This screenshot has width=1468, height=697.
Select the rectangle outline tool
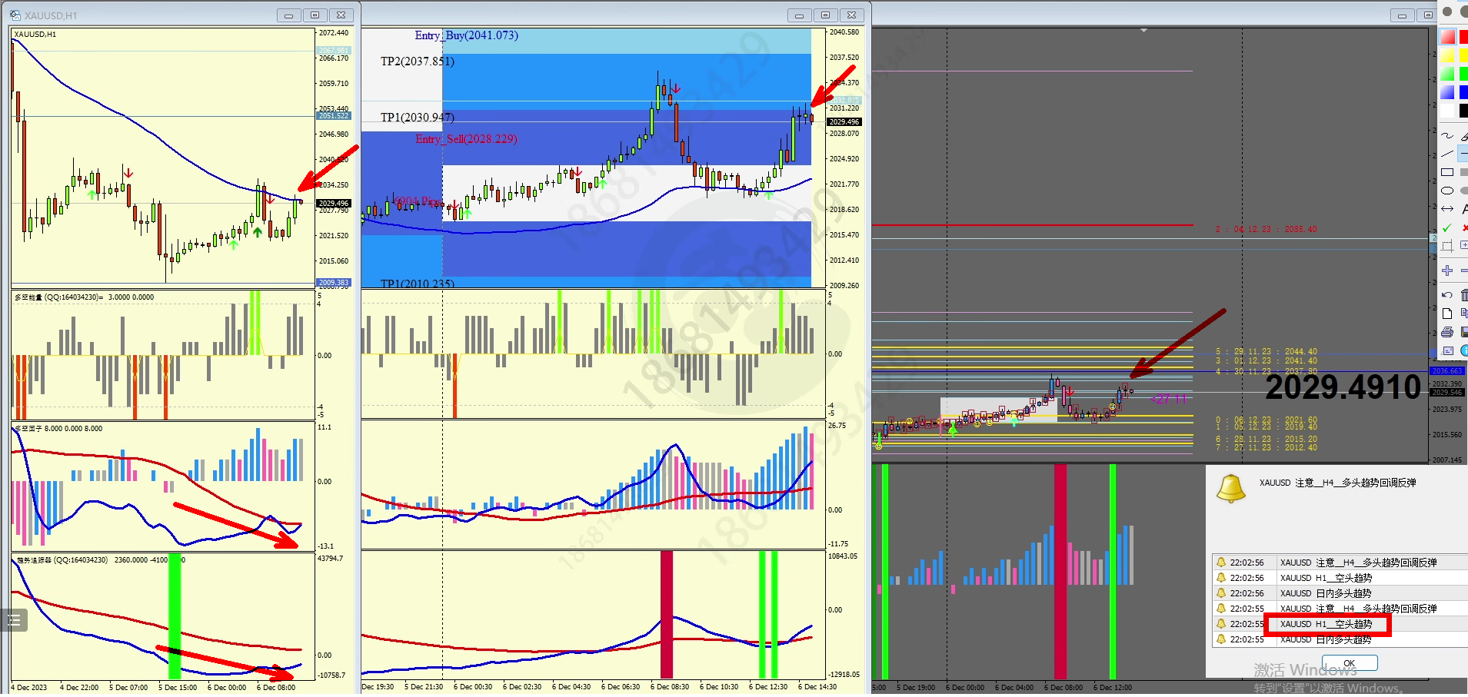point(1447,172)
